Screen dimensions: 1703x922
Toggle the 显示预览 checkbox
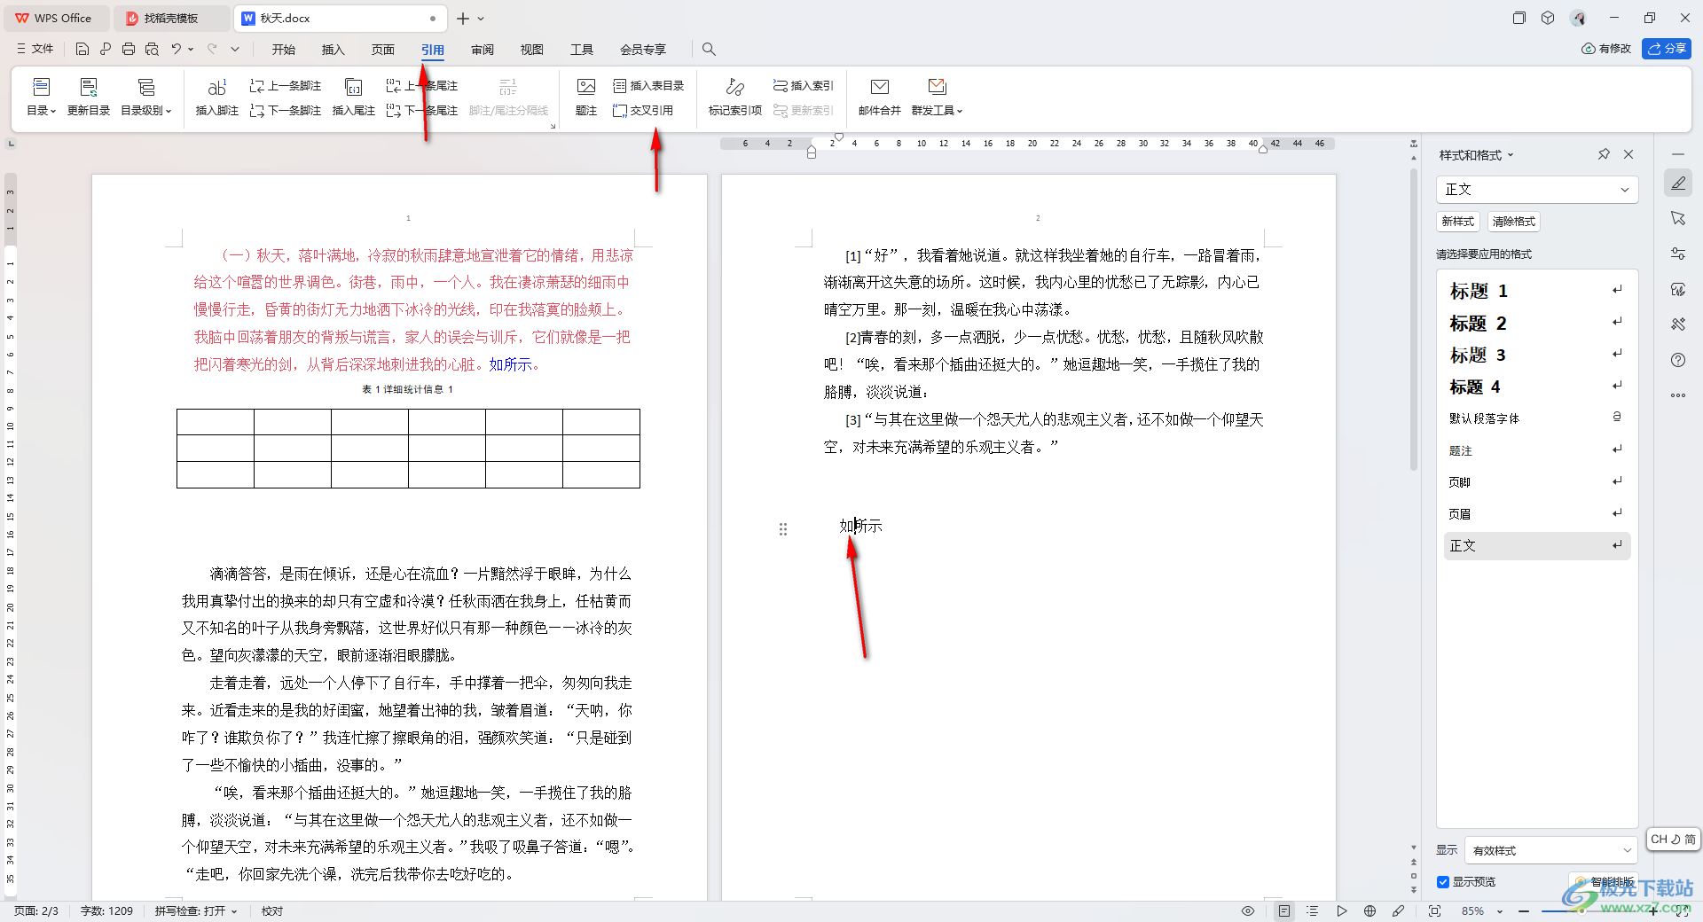coord(1443,882)
